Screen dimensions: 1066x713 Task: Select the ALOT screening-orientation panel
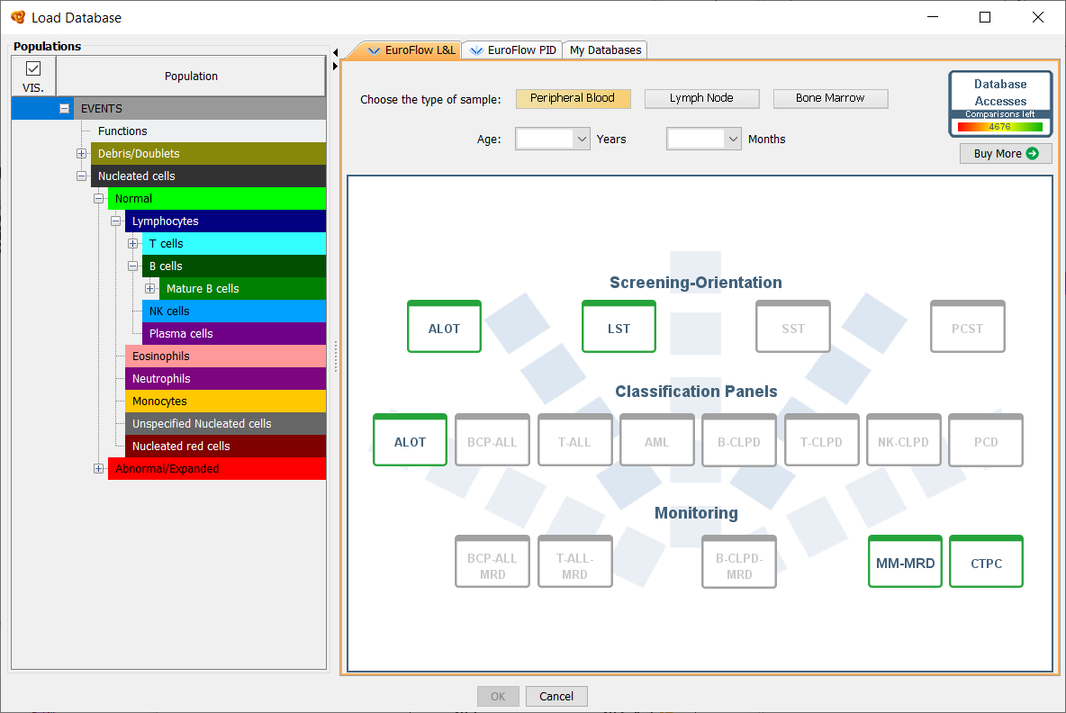(444, 326)
